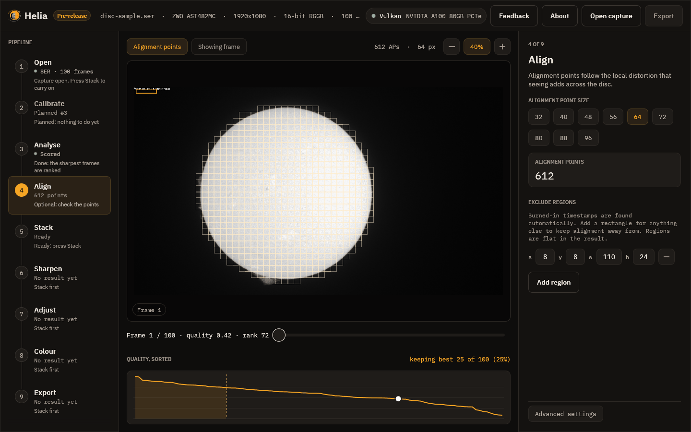Pick alignment point size 72
This screenshot has height=432, width=691.
(x=663, y=117)
